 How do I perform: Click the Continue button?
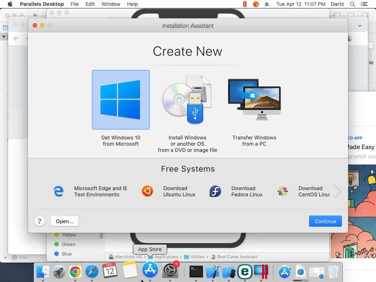(325, 221)
